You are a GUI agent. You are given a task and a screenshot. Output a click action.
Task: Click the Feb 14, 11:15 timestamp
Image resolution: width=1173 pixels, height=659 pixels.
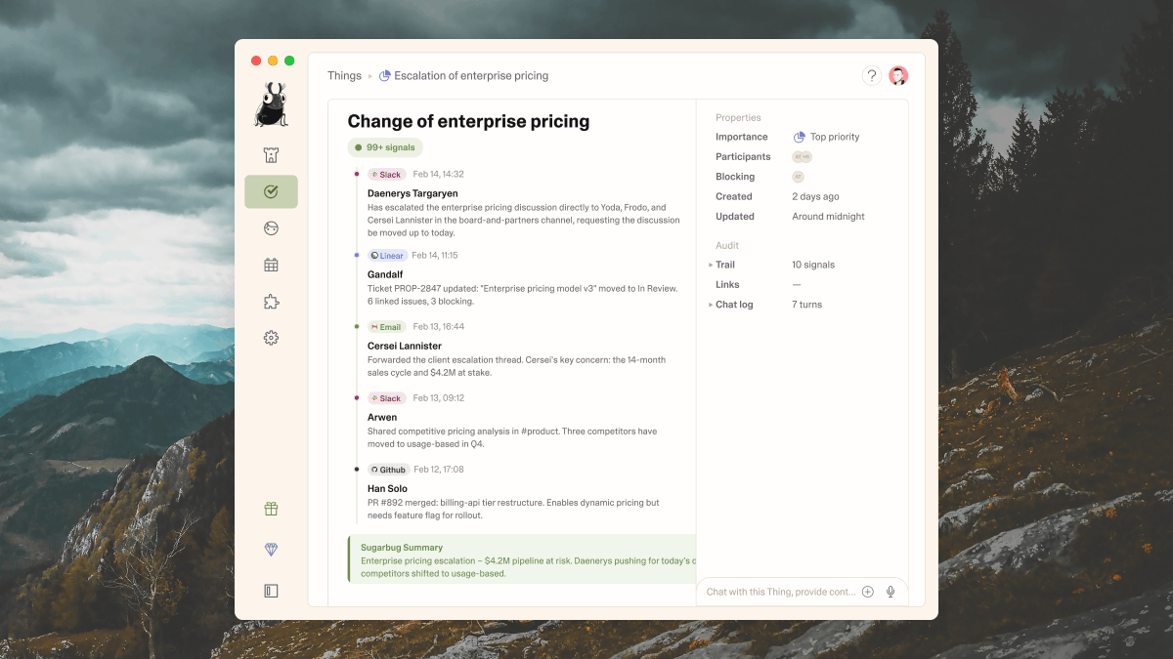(435, 256)
